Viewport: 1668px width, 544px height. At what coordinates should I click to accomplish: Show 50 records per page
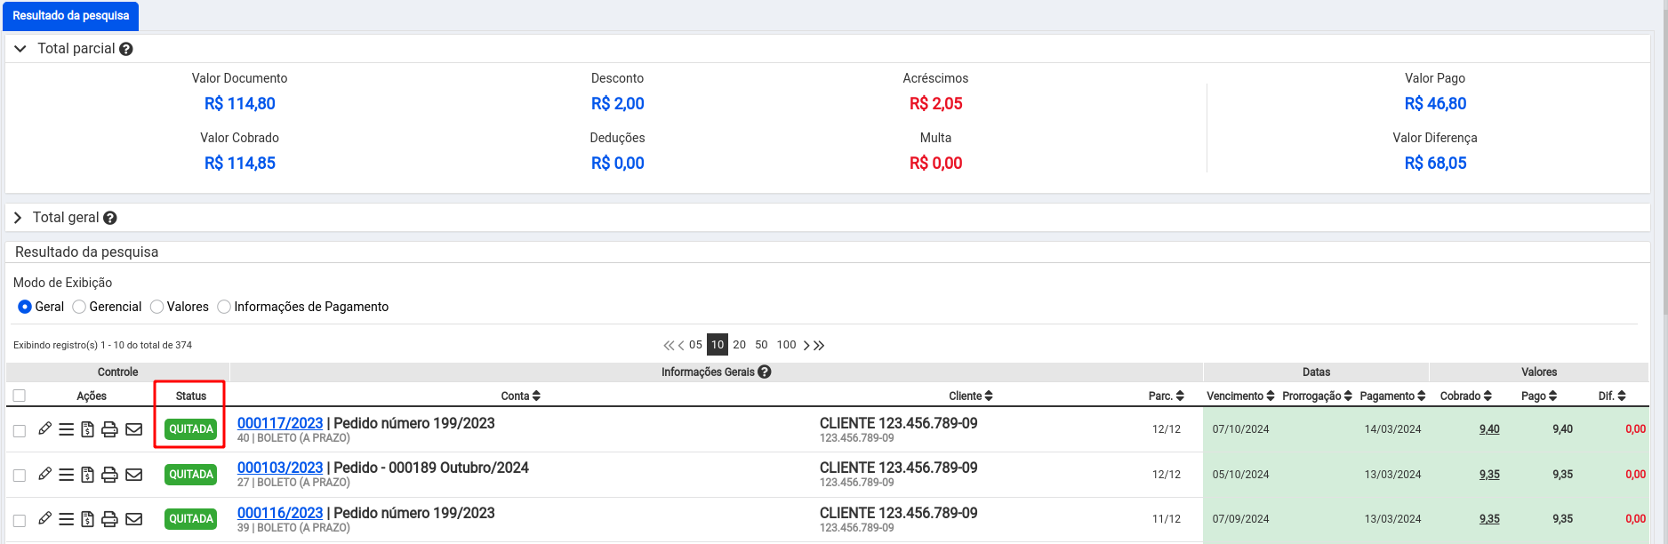762,345
